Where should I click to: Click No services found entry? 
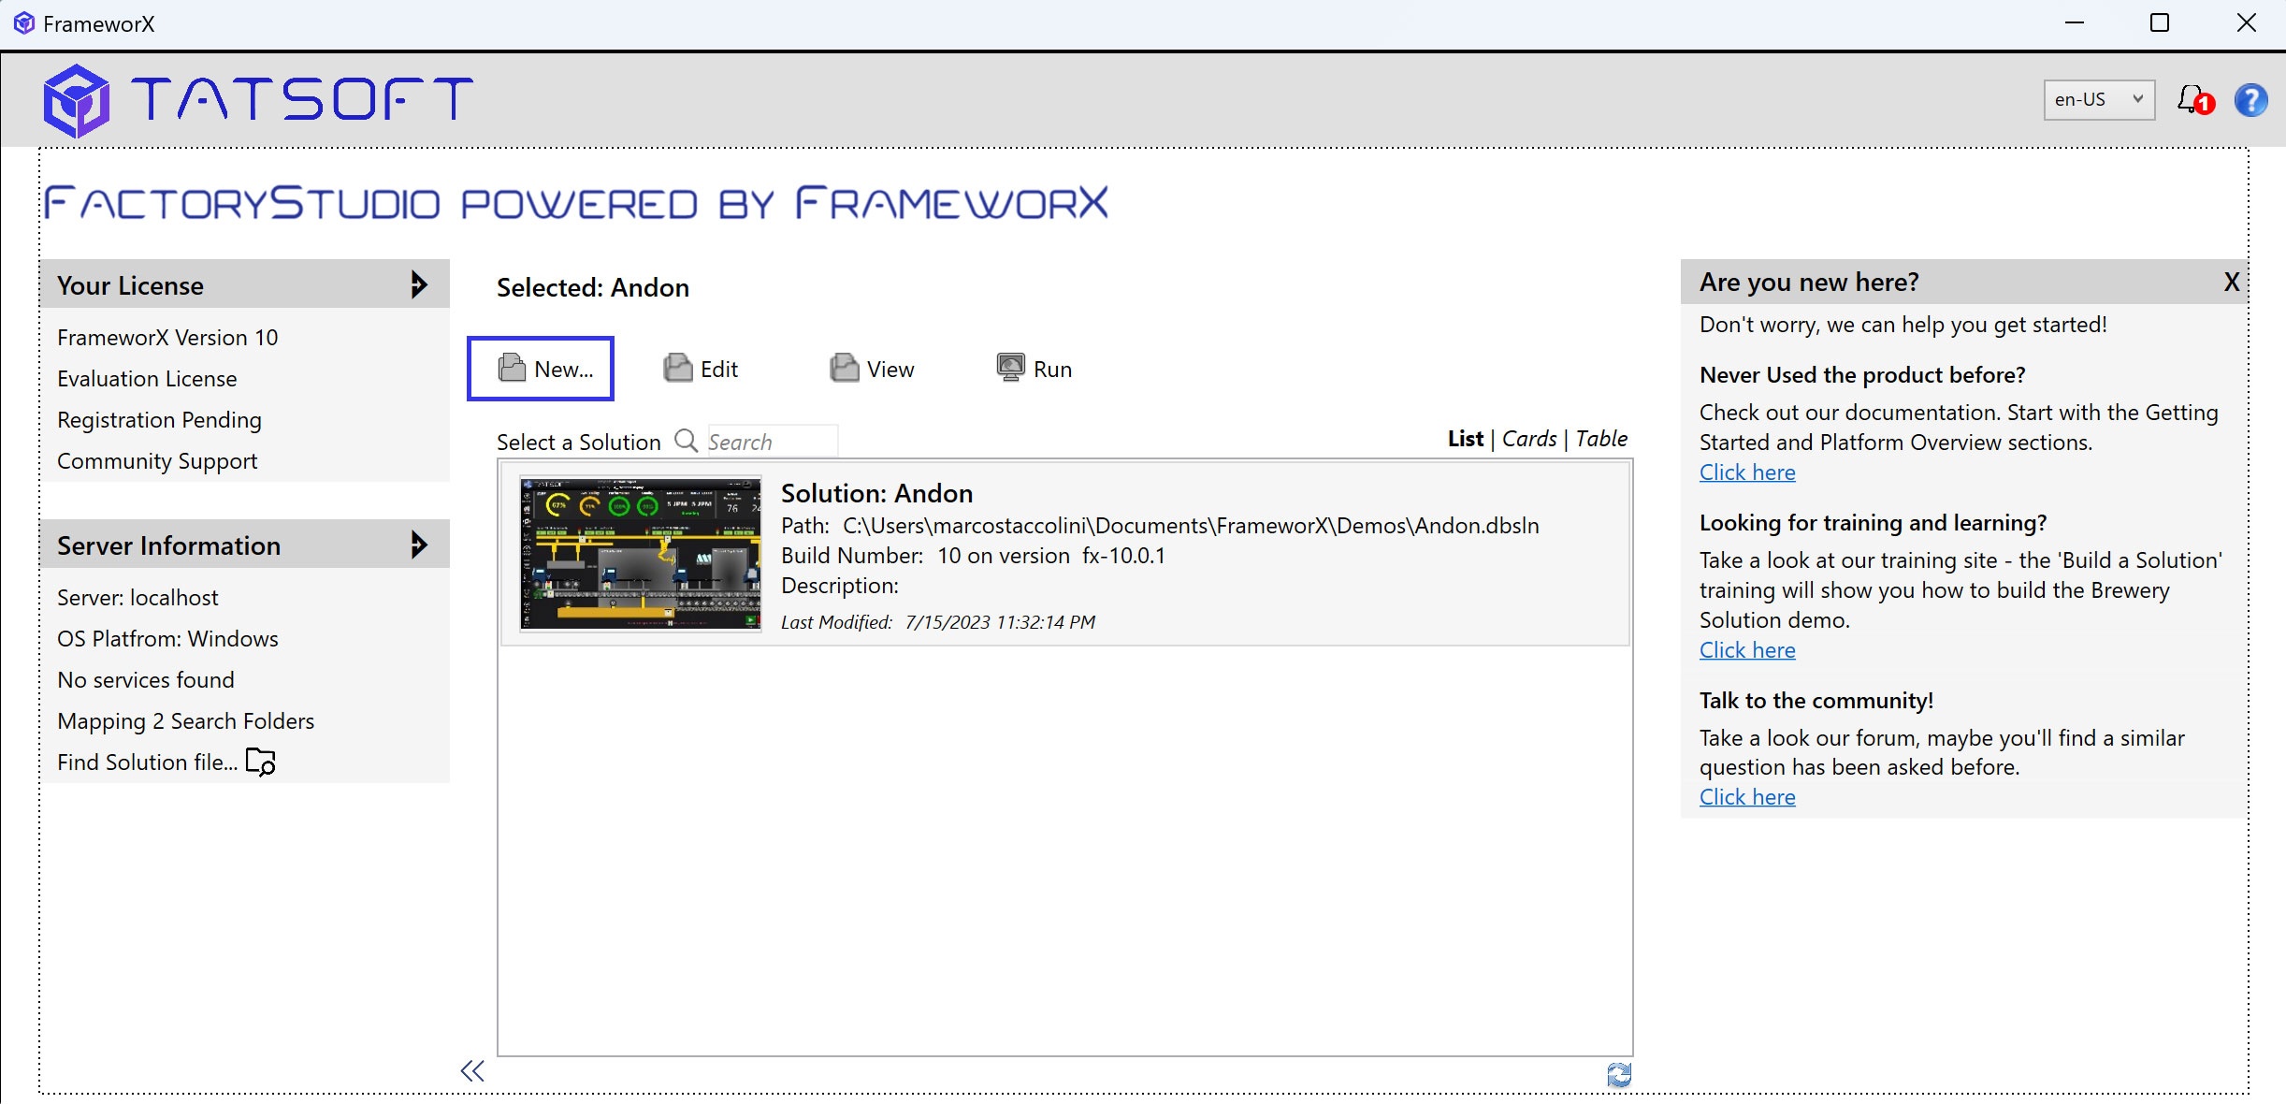coord(146,680)
